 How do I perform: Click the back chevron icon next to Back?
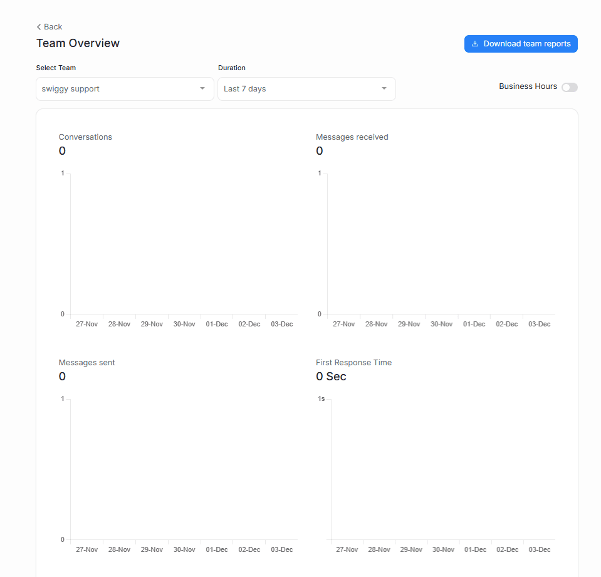39,26
